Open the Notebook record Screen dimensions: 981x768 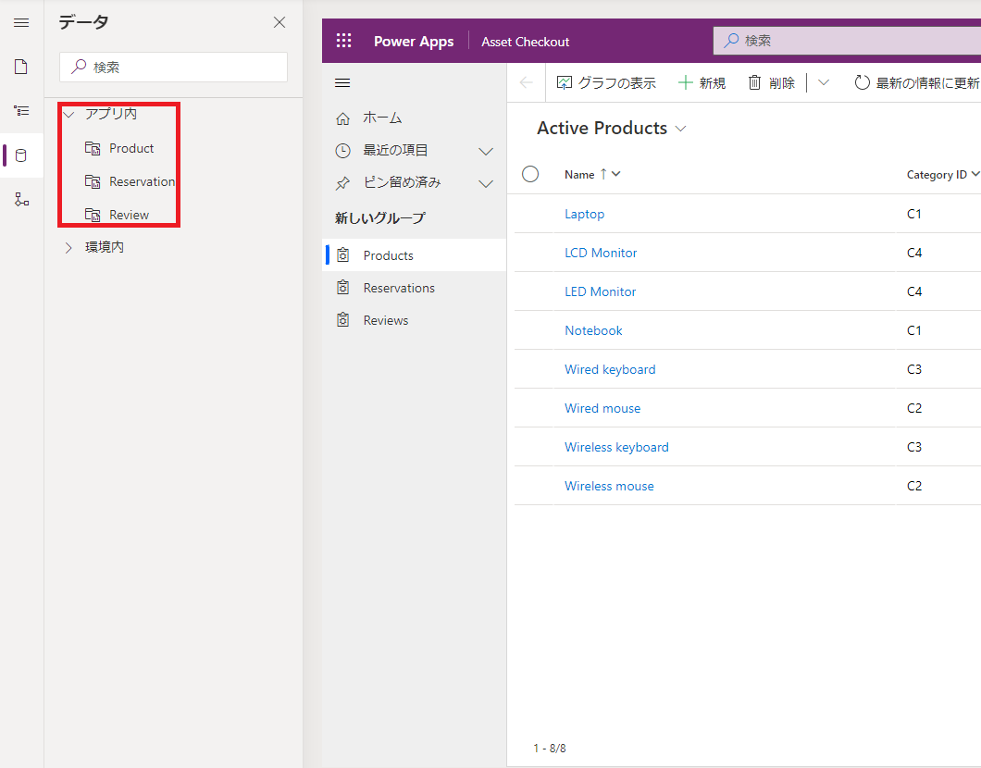[593, 330]
